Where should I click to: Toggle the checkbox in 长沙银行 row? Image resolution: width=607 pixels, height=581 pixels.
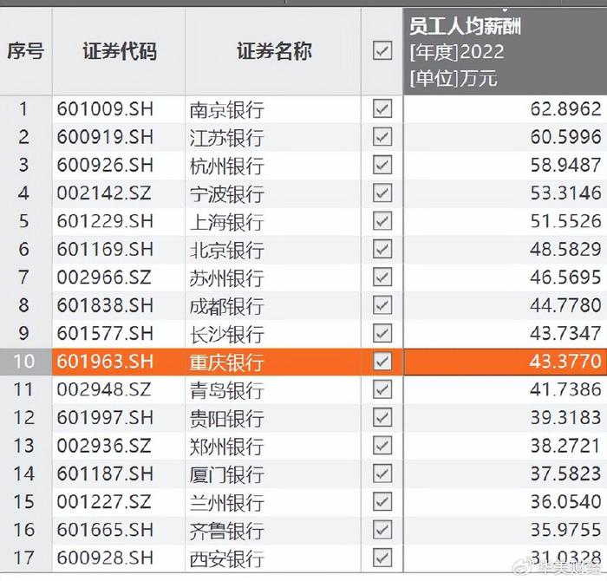[382, 333]
